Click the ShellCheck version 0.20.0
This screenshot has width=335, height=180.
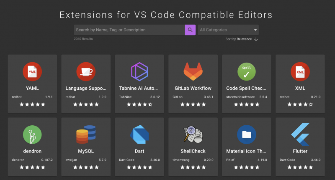point(209,160)
